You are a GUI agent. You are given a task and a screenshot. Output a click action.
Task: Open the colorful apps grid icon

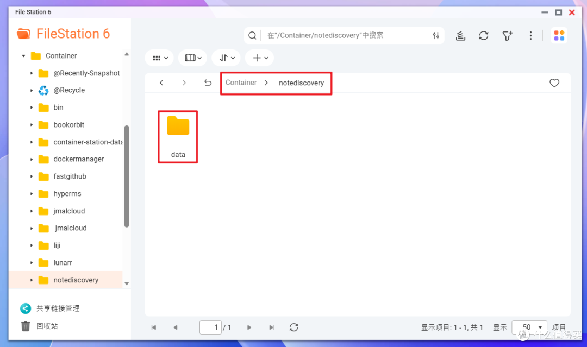click(x=559, y=35)
